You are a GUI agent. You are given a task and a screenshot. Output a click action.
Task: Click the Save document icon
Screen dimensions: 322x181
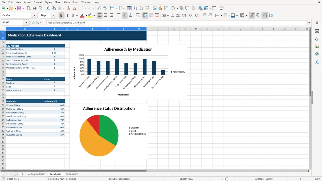click(x=19, y=8)
